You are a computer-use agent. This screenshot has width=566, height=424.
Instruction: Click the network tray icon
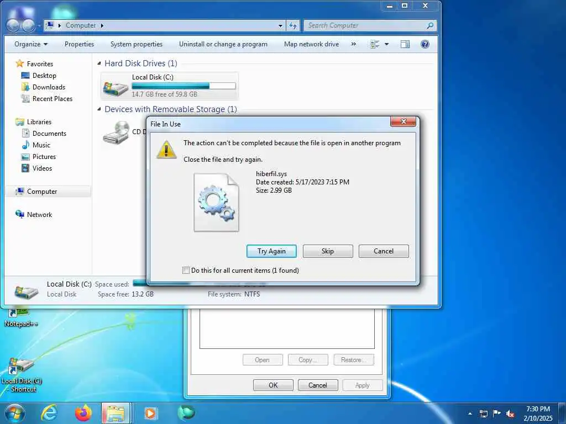tap(483, 414)
